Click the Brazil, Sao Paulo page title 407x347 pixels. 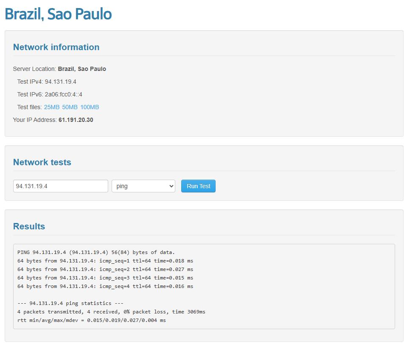(58, 14)
